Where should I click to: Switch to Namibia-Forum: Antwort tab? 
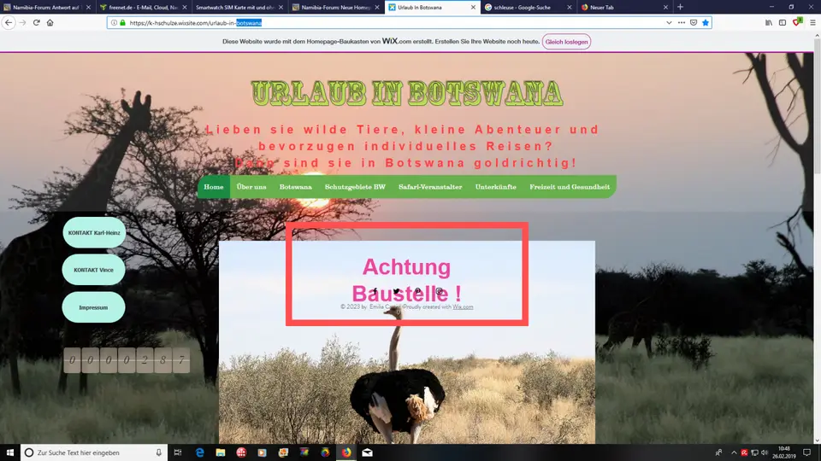point(47,8)
